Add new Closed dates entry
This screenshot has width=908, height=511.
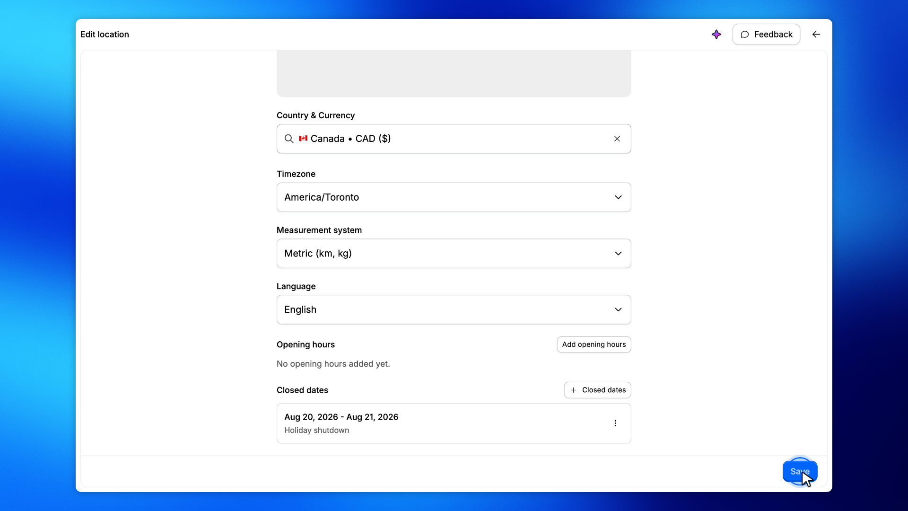(x=597, y=390)
